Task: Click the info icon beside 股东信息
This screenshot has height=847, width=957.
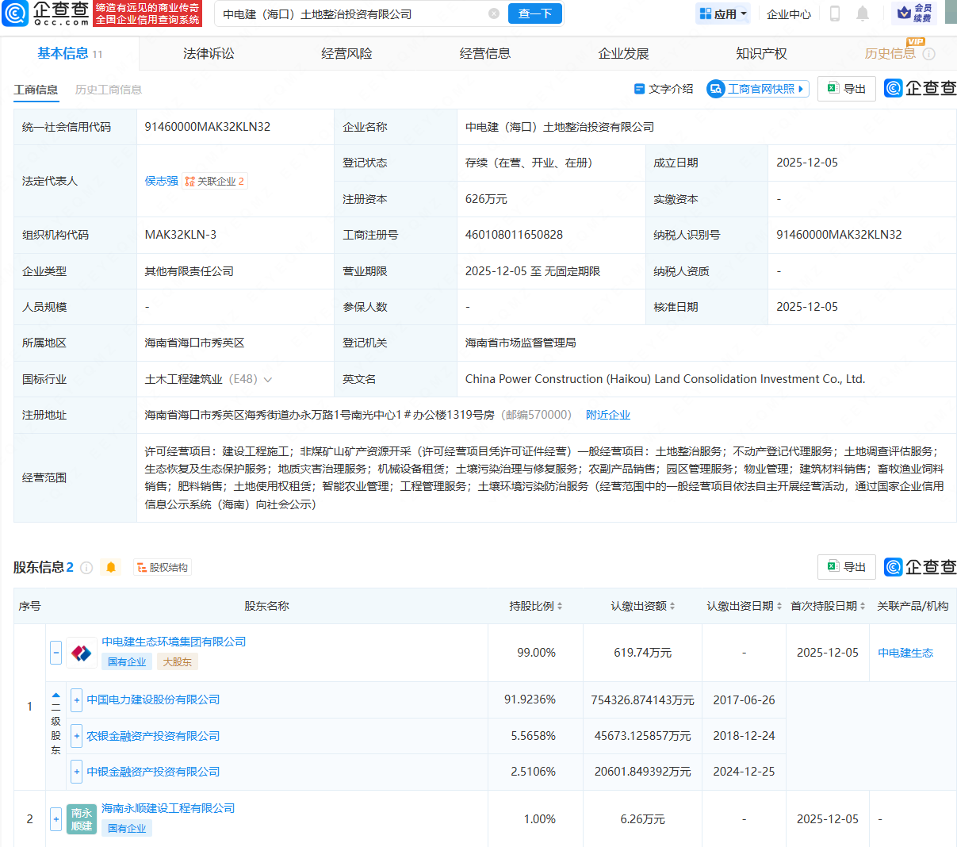Action: click(x=87, y=568)
